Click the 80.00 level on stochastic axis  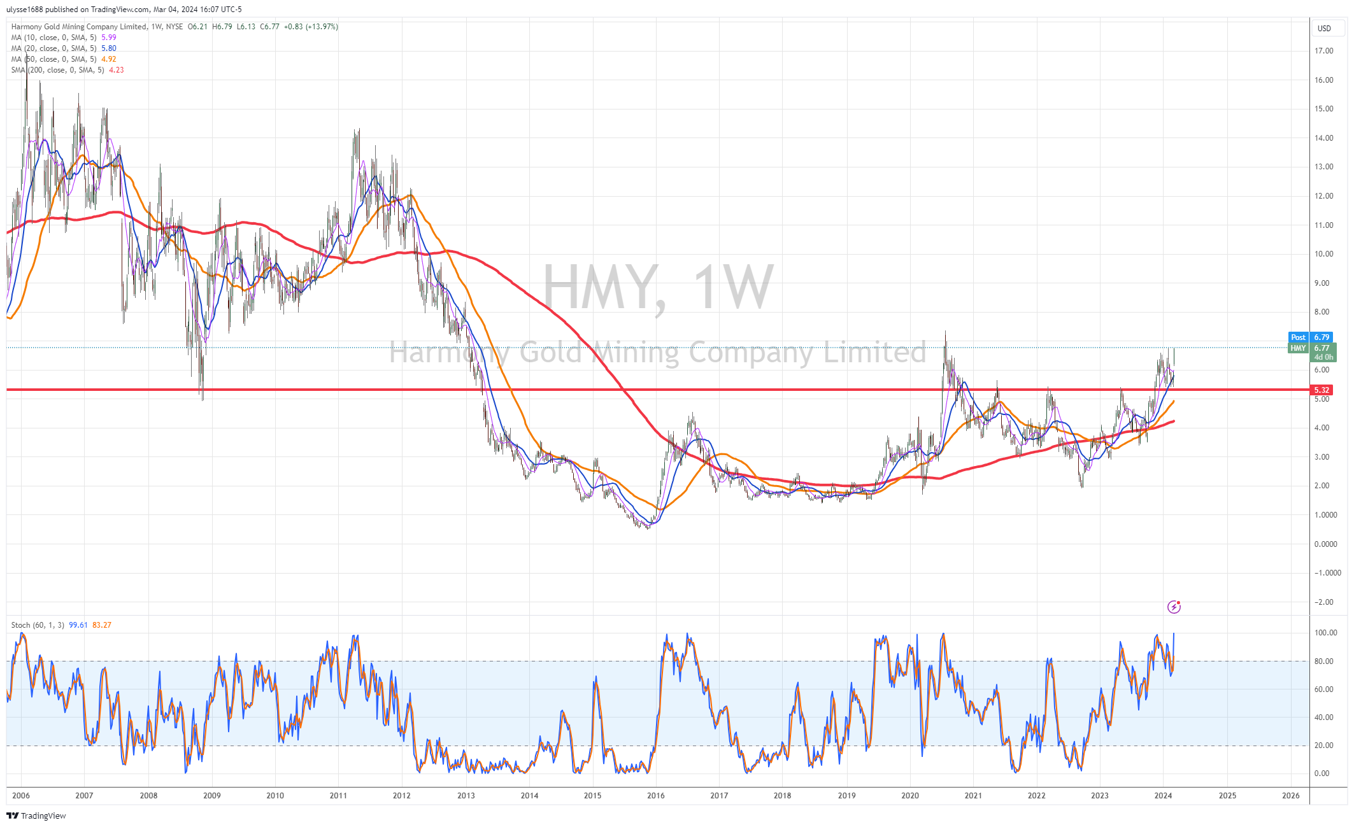click(x=1323, y=661)
